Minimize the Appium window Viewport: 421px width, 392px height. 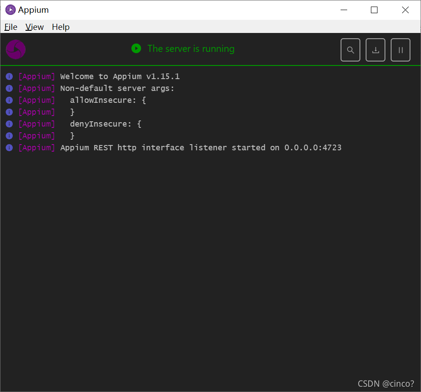click(x=344, y=10)
